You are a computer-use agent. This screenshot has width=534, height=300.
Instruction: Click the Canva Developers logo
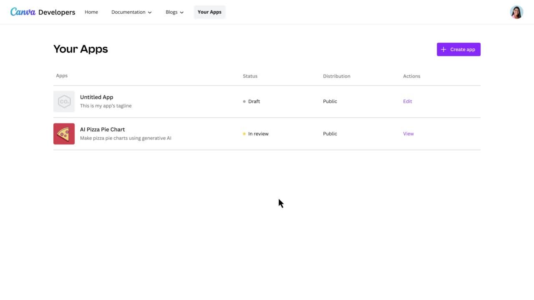coord(43,12)
